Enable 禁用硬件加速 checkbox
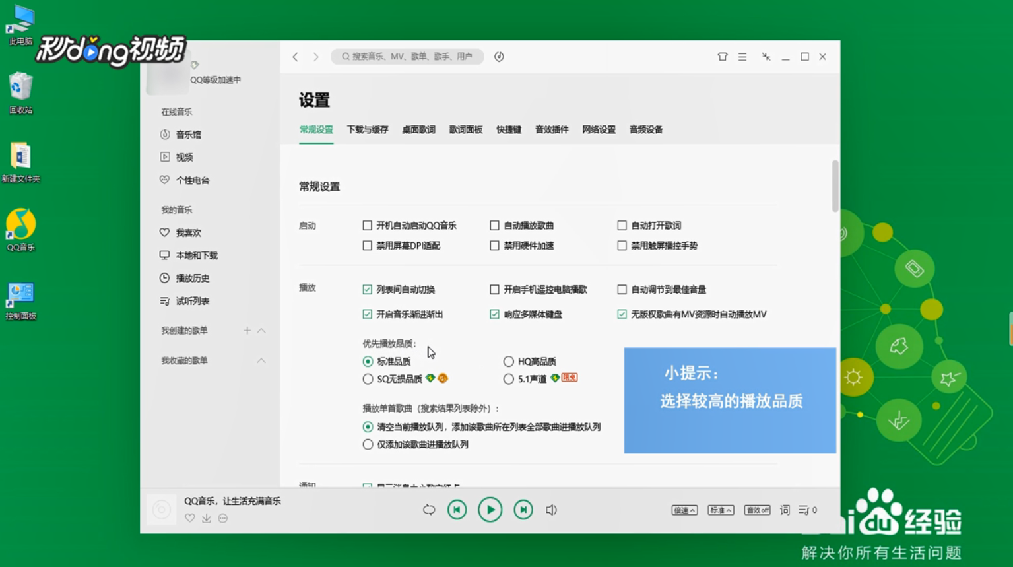The image size is (1013, 567). coord(494,246)
